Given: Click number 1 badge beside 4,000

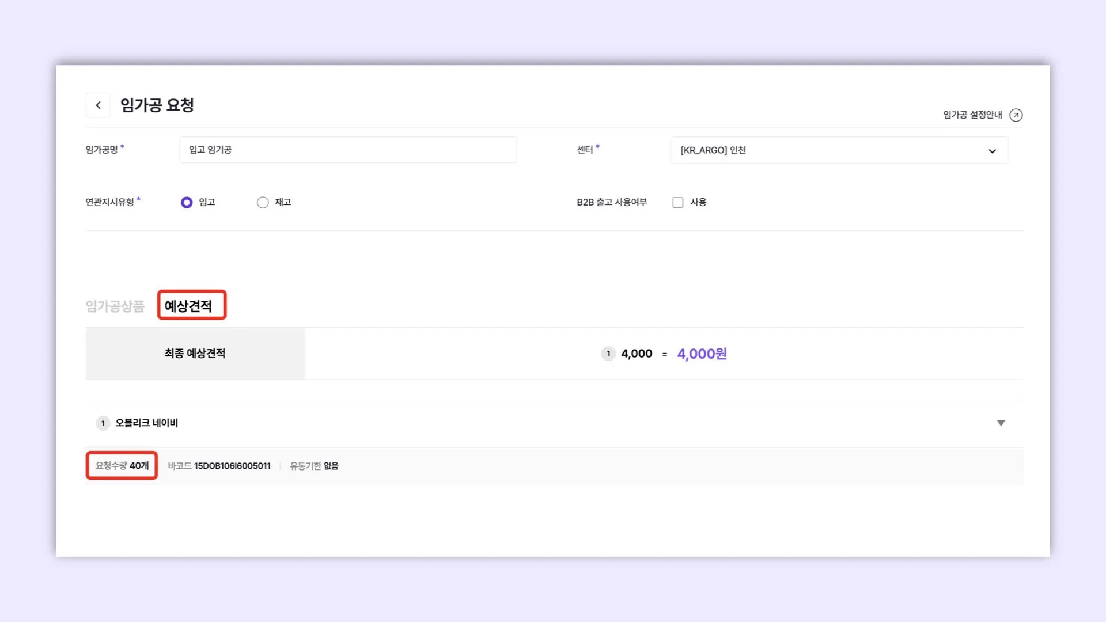Looking at the screenshot, I should [x=608, y=354].
